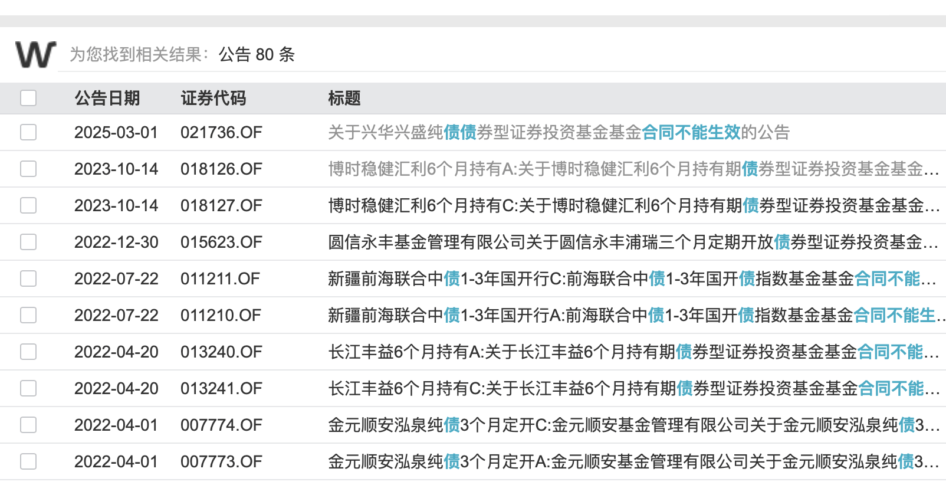Open 新疆前海联合中债1-3年国开行C announcement

[x=633, y=278]
